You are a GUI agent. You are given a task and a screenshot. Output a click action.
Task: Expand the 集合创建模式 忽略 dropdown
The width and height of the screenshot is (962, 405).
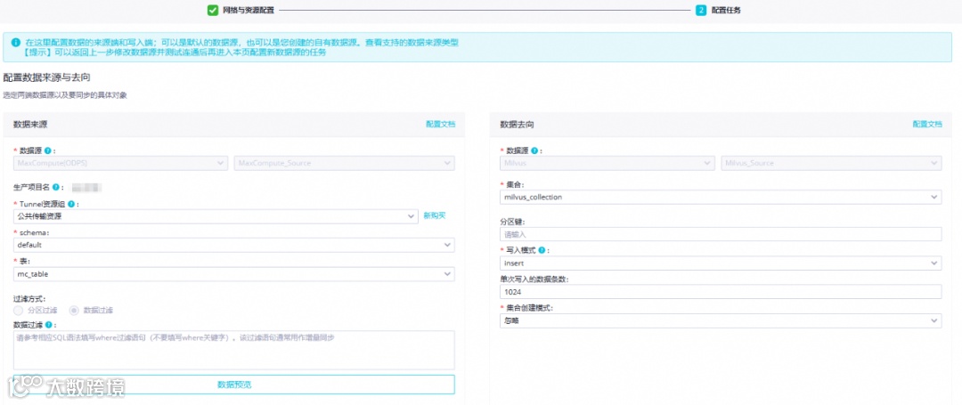tap(721, 320)
